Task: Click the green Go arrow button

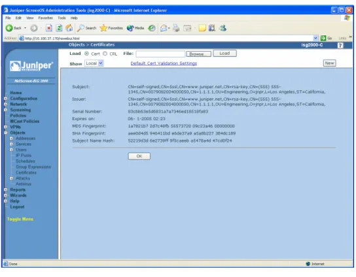Action: click(323, 38)
